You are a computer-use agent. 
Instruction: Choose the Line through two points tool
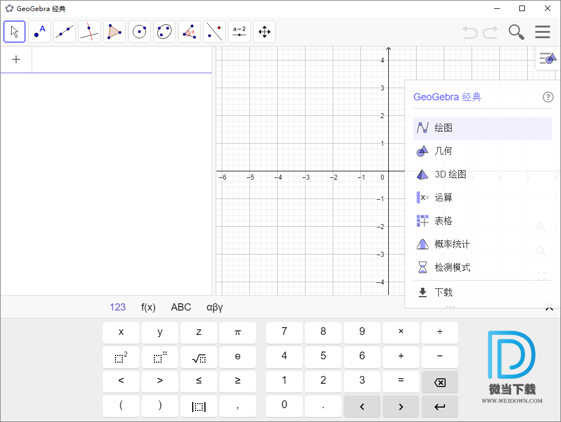[64, 32]
